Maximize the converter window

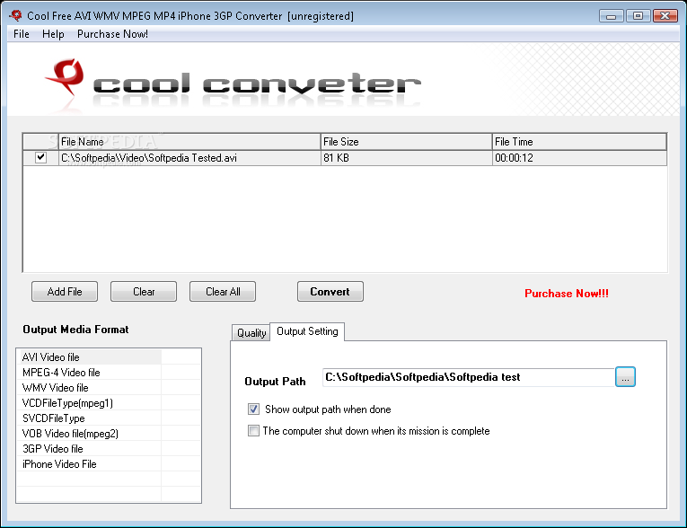[638, 16]
